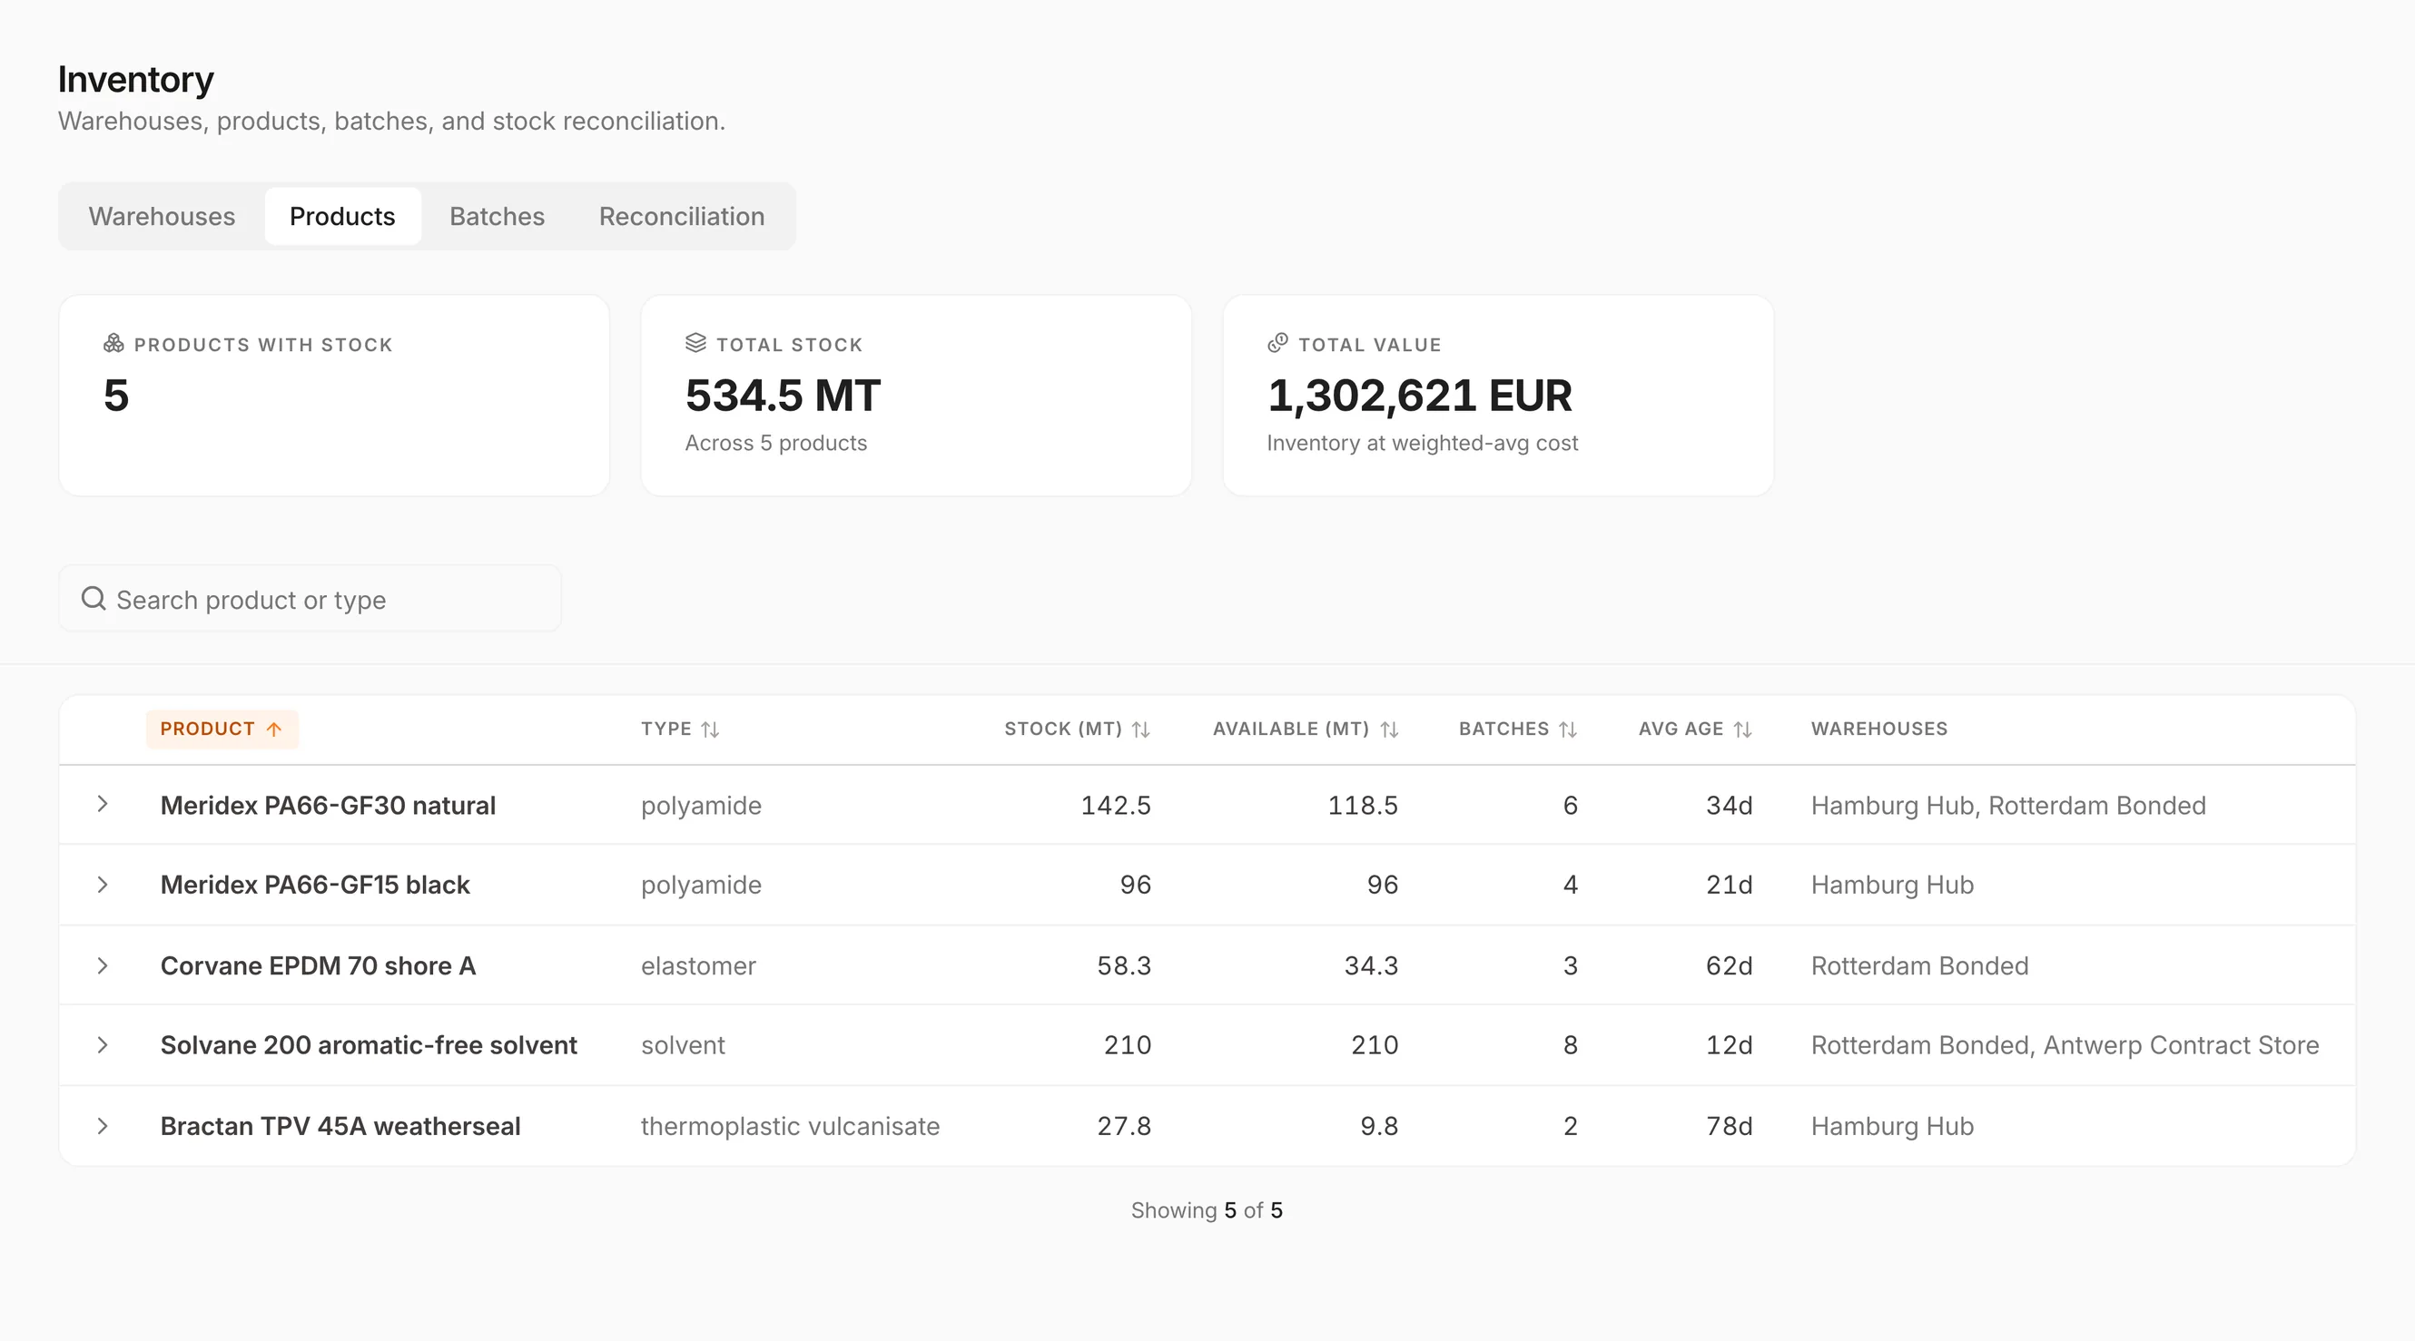
Task: Click the Products with Stock cubes icon
Action: pos(113,344)
